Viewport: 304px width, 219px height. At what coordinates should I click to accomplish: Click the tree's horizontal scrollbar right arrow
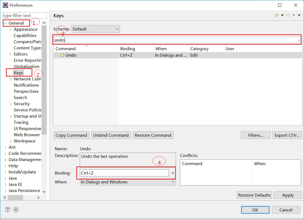click(x=38, y=198)
